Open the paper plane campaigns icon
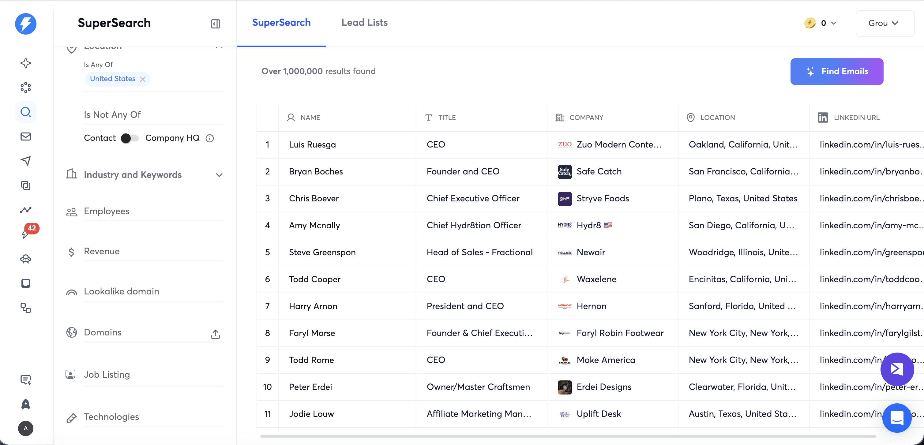The height and width of the screenshot is (445, 924). [x=25, y=161]
